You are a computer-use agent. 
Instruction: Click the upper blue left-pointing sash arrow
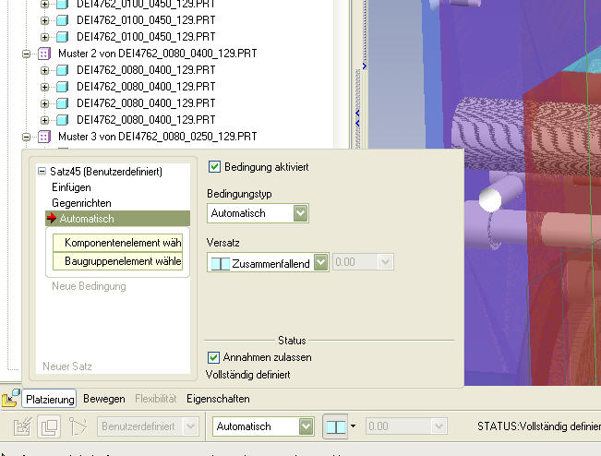[357, 113]
